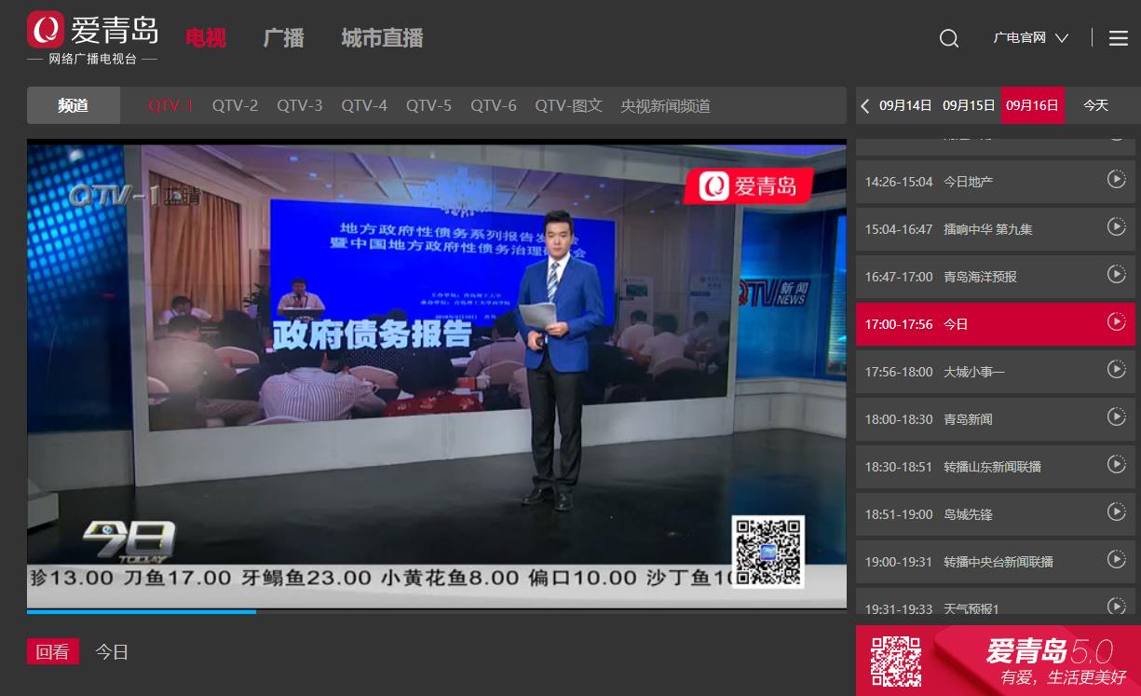Play replay icon for 岛城先锋
Screen dimensions: 1141x696
(1116, 512)
